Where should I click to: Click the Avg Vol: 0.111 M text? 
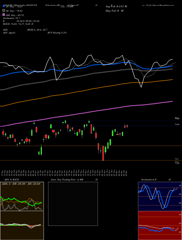click(x=116, y=7)
